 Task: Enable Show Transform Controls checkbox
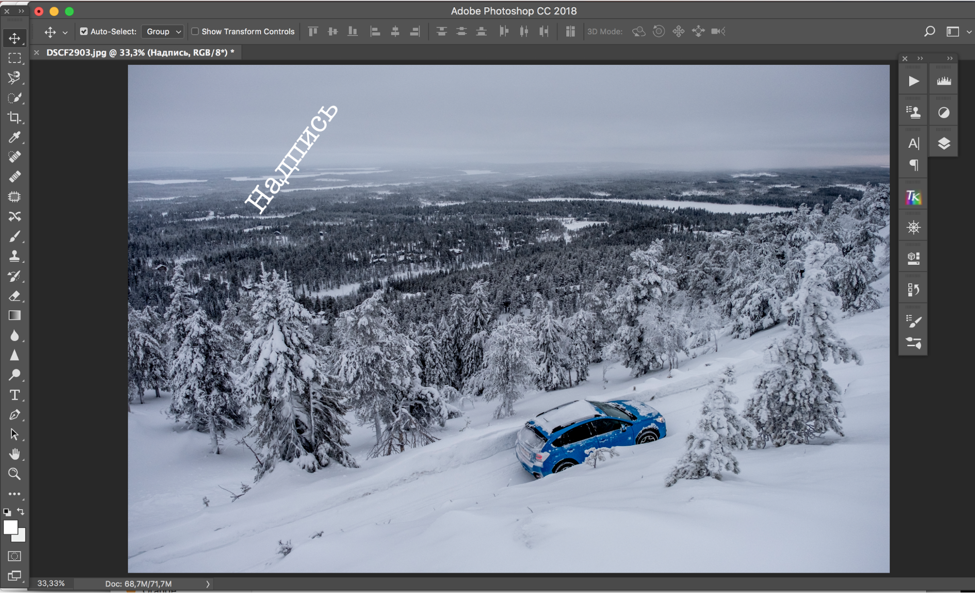click(x=194, y=32)
